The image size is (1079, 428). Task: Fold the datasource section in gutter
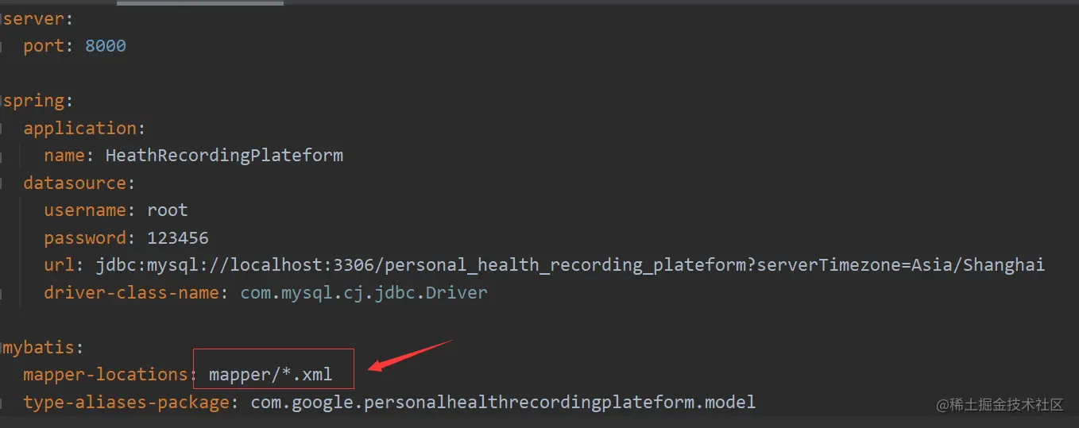click(2, 183)
